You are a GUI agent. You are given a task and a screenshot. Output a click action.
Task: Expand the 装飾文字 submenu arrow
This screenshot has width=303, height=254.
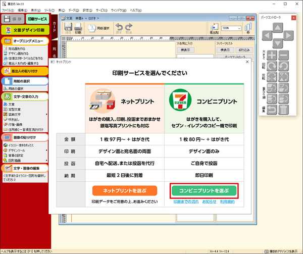(46, 114)
